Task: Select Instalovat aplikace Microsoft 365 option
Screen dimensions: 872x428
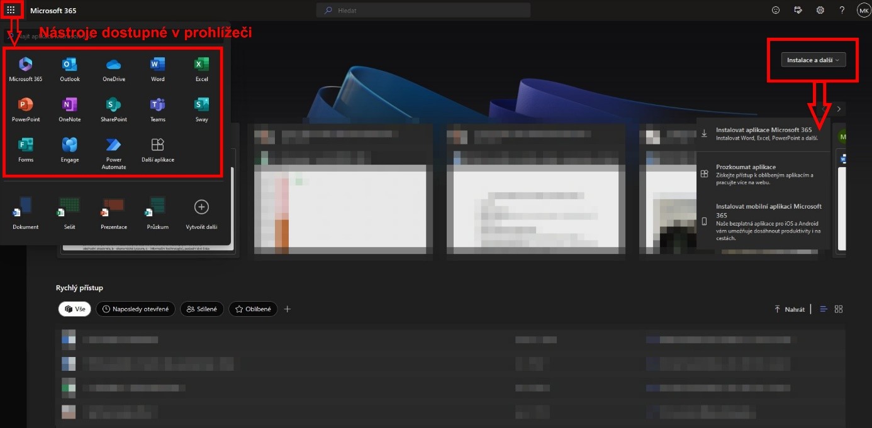Action: click(763, 133)
